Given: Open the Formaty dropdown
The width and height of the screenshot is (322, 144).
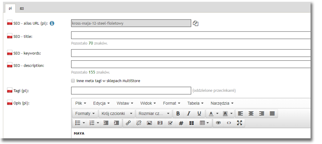Looking at the screenshot, I should point(85,114).
